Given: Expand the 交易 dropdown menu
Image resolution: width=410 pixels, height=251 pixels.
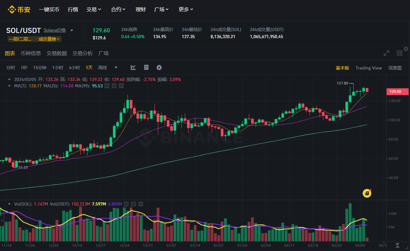Looking at the screenshot, I should pyautogui.click(x=94, y=10).
